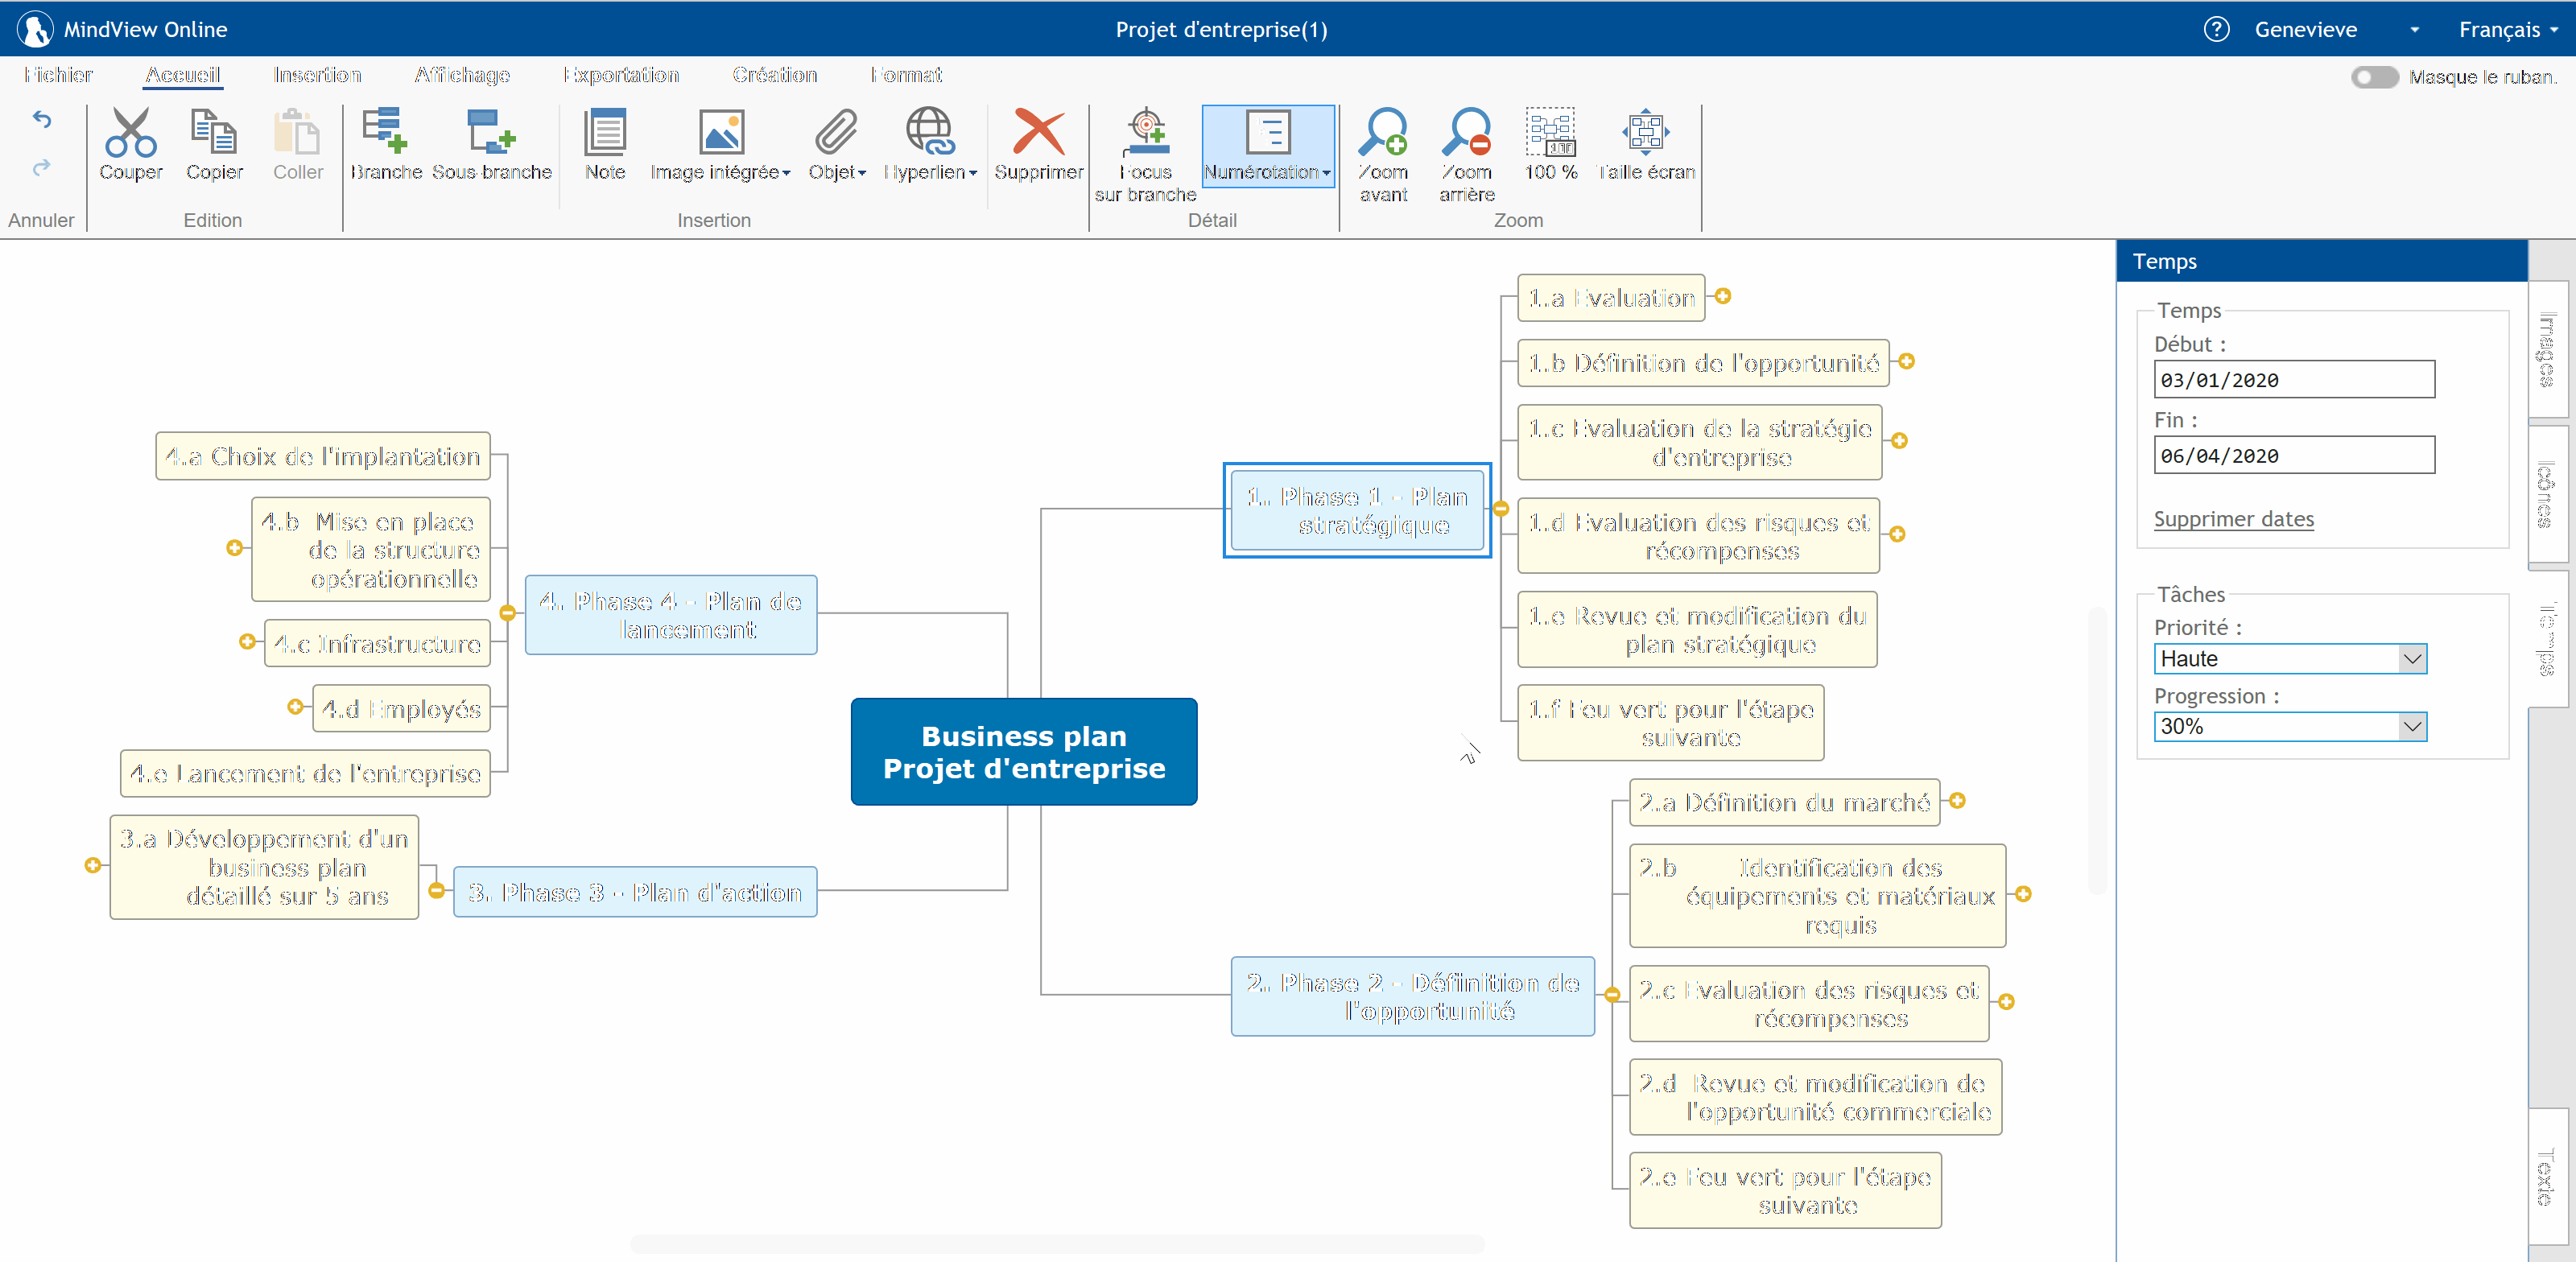Open the Images side panel tab
2576x1262 pixels.
point(2547,349)
